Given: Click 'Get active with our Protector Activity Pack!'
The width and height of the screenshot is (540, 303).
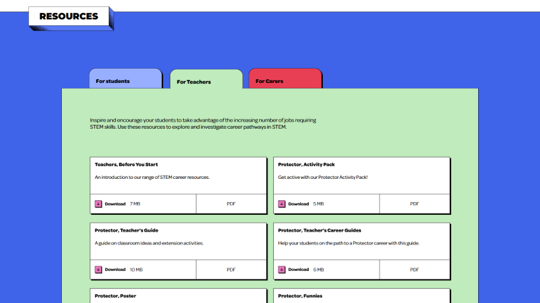Looking at the screenshot, I should pyautogui.click(x=323, y=178).
